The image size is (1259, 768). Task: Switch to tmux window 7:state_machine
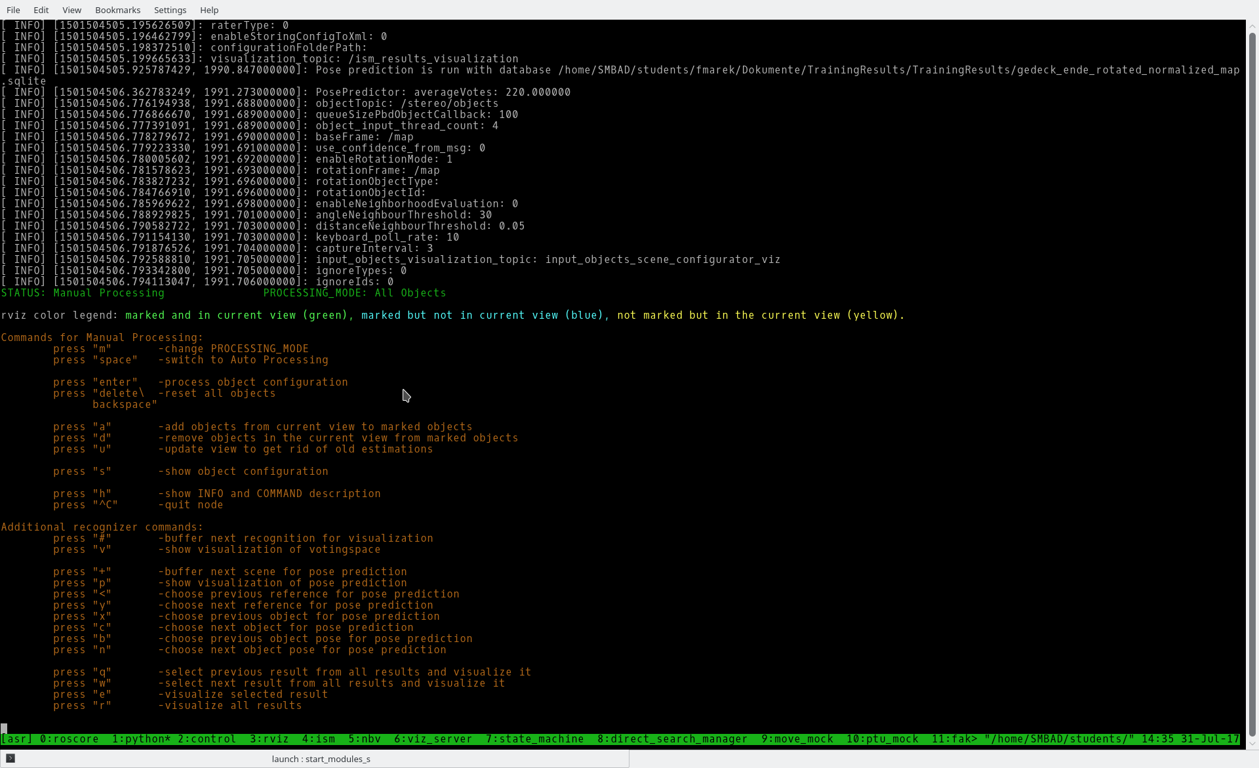tap(534, 739)
